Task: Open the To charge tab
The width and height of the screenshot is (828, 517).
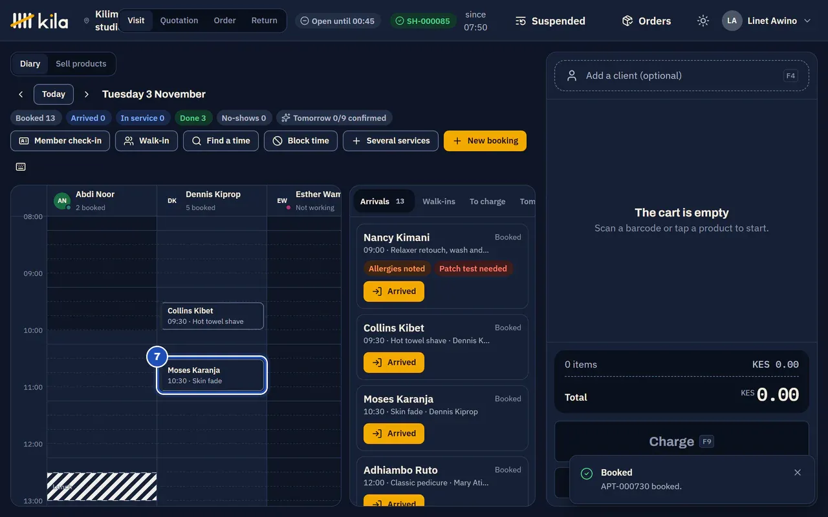Action: pos(488,201)
